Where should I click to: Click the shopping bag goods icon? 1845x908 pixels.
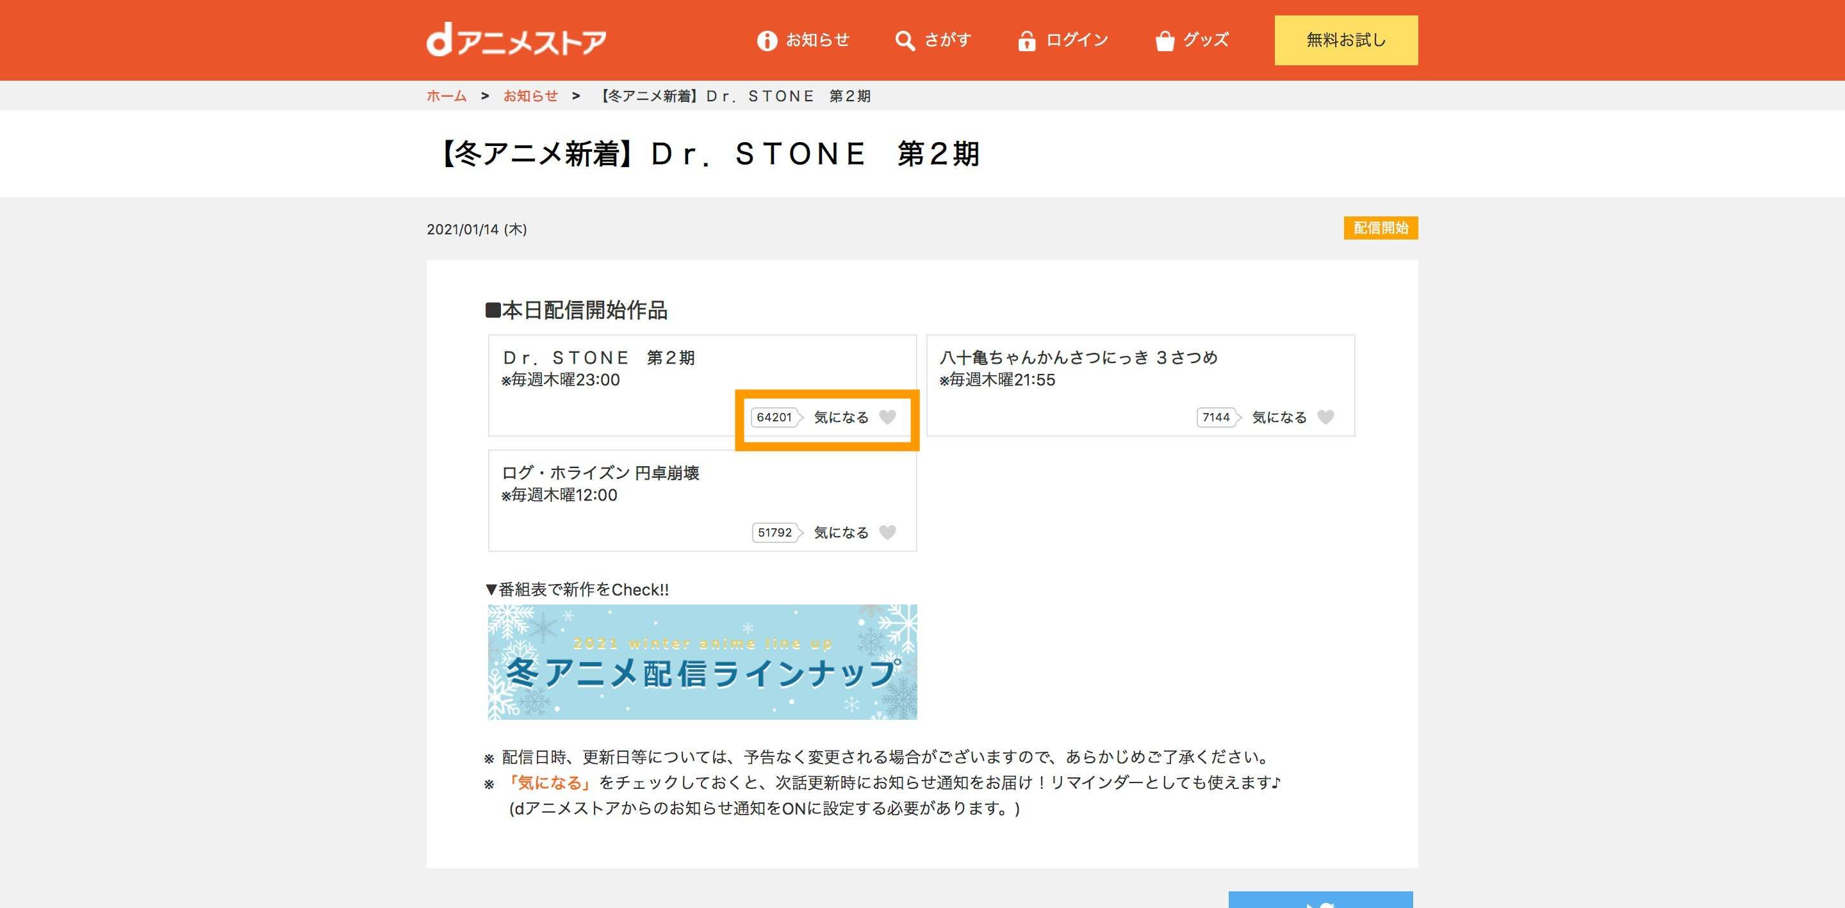point(1165,41)
